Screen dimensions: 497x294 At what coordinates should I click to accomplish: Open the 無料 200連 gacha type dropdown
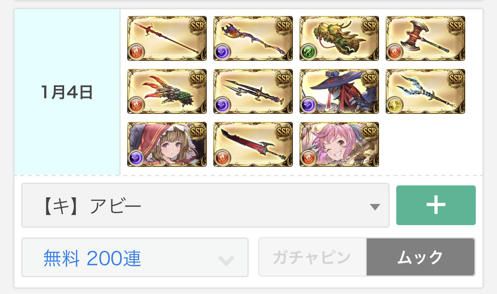(135, 257)
